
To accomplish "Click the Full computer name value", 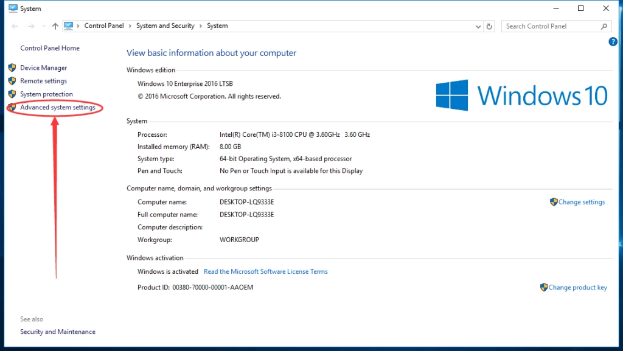I will coord(247,215).
